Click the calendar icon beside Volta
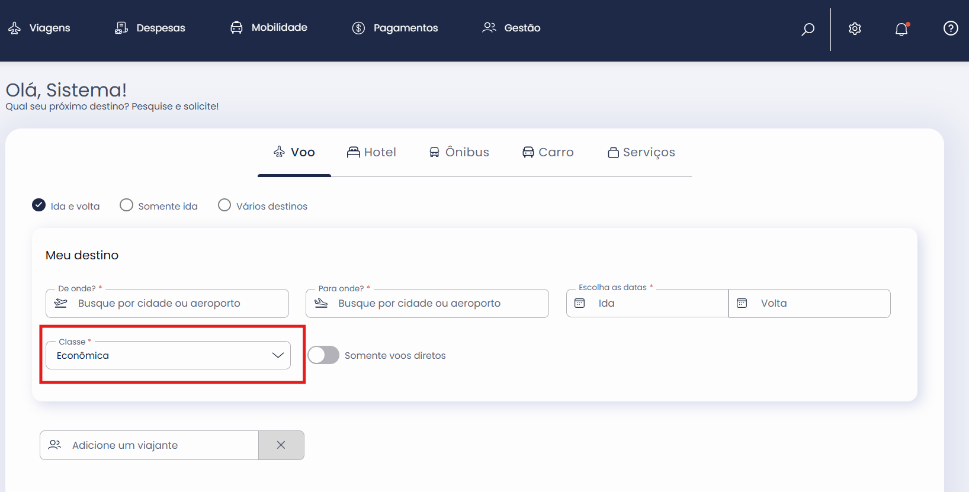This screenshot has height=492, width=969. pyautogui.click(x=742, y=303)
